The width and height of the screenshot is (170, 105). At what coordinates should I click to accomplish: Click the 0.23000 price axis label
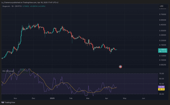pos(163,41)
